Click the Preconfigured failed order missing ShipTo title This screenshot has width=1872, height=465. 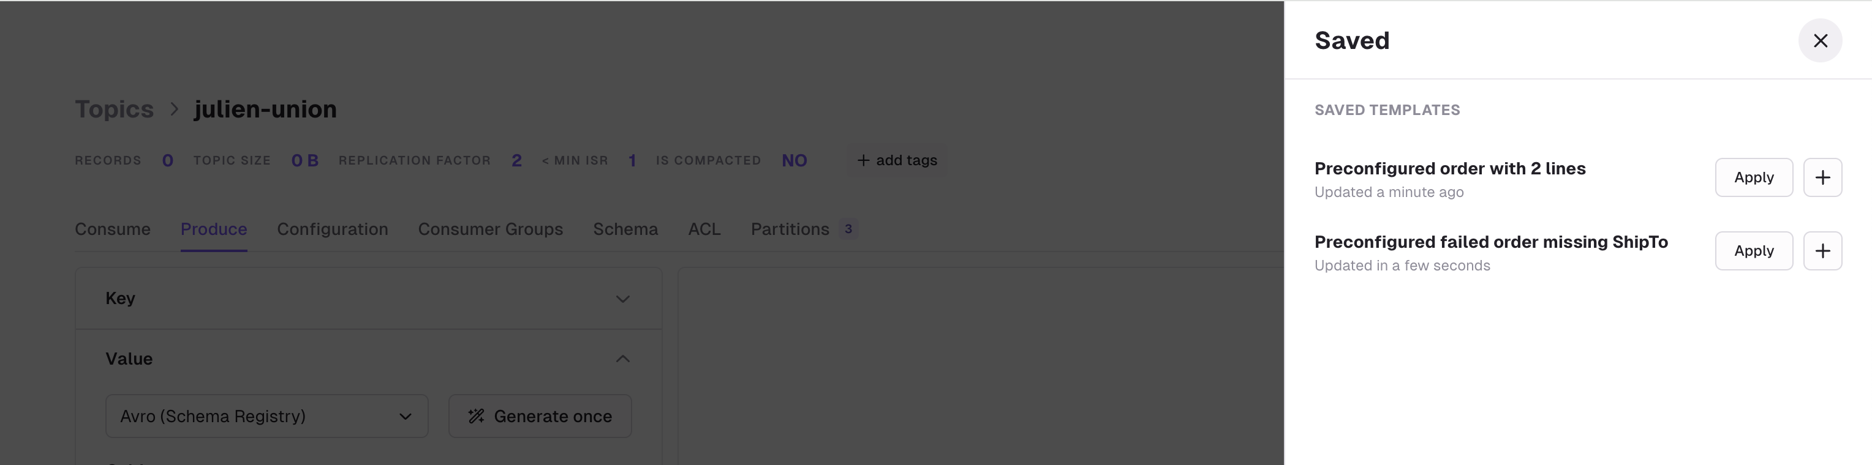(1491, 242)
